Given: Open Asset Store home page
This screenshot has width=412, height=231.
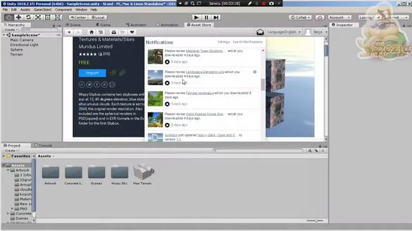Looking at the screenshot, I should coord(91,32).
